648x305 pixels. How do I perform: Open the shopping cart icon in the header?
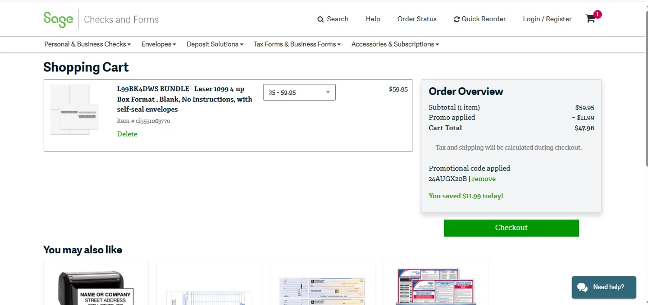pyautogui.click(x=590, y=19)
